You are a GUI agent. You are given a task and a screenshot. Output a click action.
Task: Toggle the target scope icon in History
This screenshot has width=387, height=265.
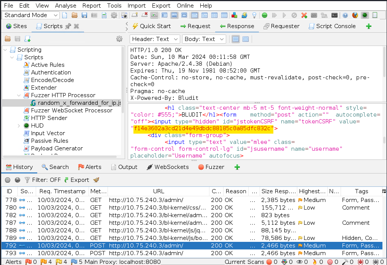pyautogui.click(x=8, y=180)
